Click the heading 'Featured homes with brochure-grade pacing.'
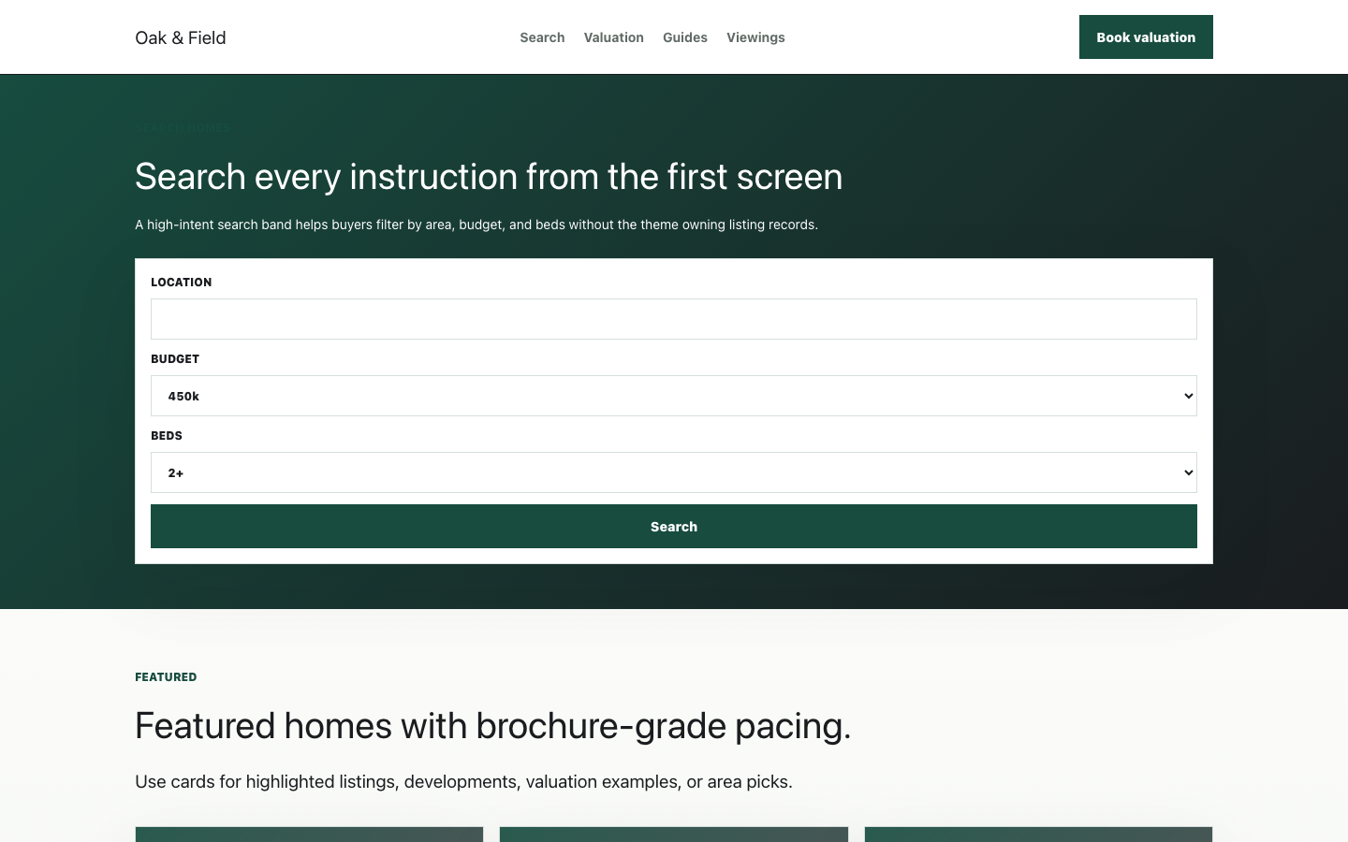Screen dimensions: 1348x842 coord(493,726)
